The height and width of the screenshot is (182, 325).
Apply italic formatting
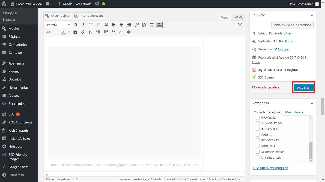click(83, 25)
